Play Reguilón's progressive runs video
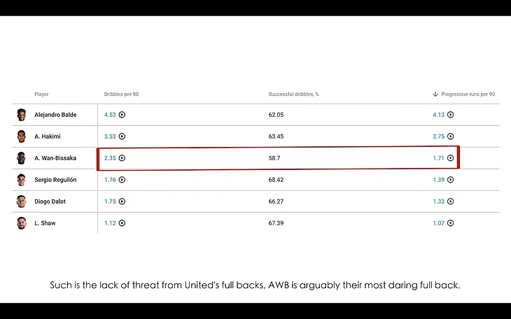Viewport: 511px width, 319px height. coord(450,180)
